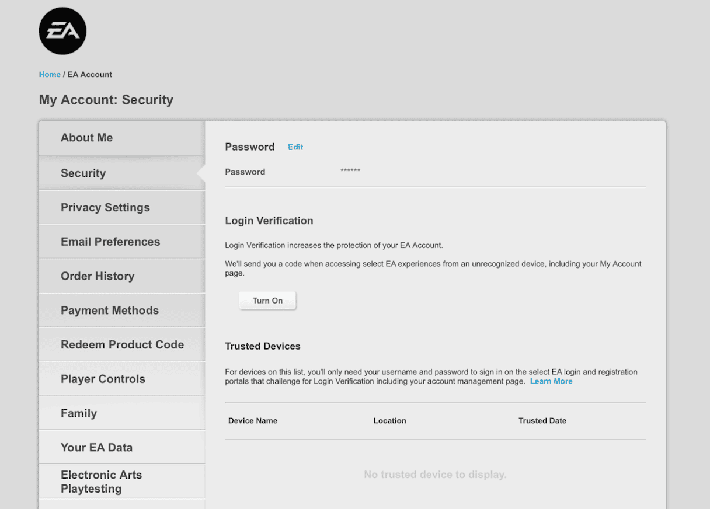Click Edit next to Password
The width and height of the screenshot is (710, 509).
pyautogui.click(x=295, y=147)
